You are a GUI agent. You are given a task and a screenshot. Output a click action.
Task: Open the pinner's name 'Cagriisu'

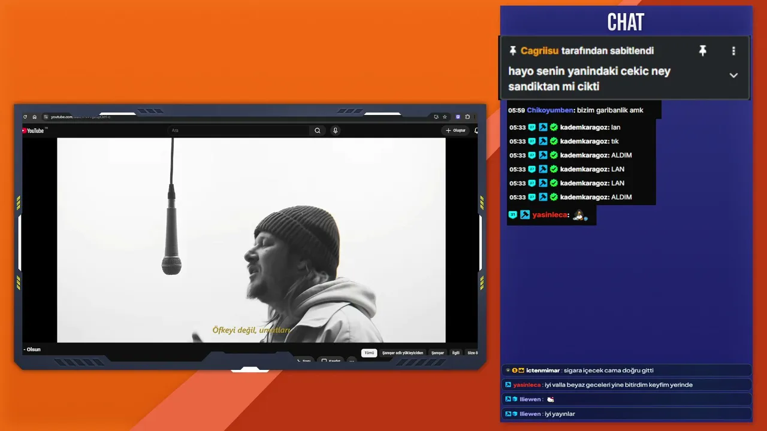coord(540,51)
